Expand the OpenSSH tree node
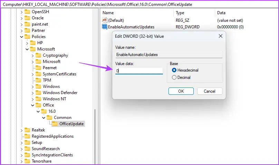The image size is (279, 165). click(21, 12)
